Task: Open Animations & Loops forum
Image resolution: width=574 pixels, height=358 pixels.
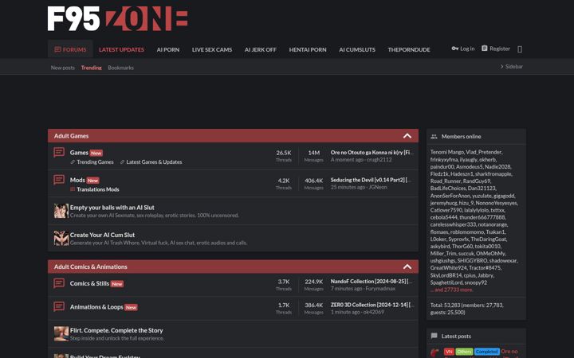Action: coord(96,307)
